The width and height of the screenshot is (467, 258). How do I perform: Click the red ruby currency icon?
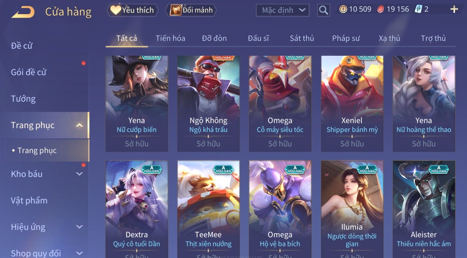click(380, 10)
